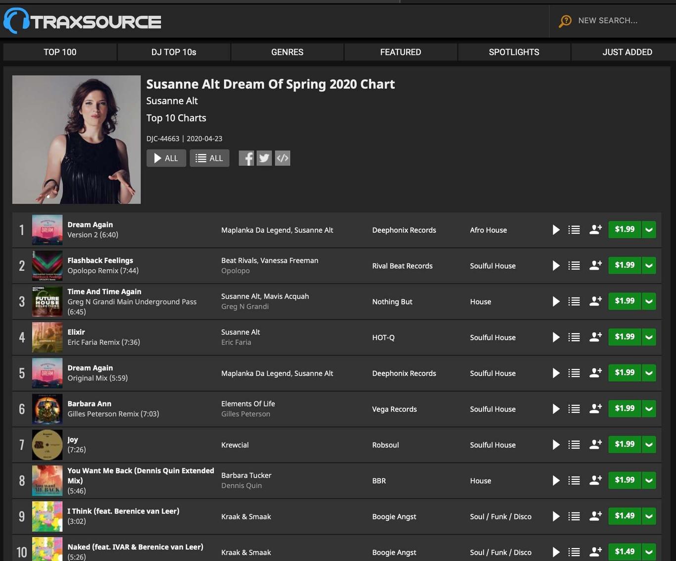676x561 pixels.
Task: Play I Think by Kraak & Smaak
Action: tap(556, 516)
